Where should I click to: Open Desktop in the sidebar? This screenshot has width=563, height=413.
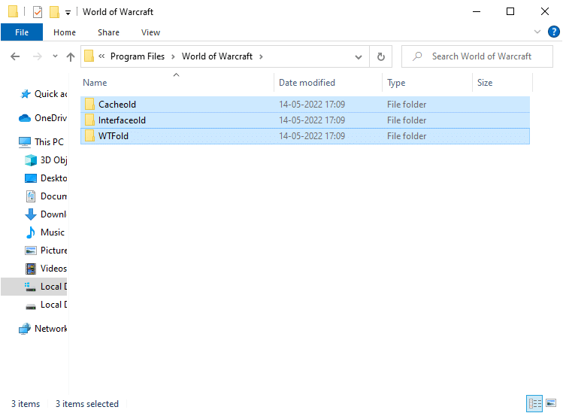(46, 178)
